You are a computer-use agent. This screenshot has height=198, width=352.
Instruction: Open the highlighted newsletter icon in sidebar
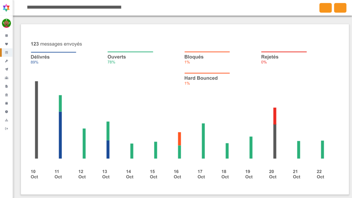pyautogui.click(x=7, y=52)
